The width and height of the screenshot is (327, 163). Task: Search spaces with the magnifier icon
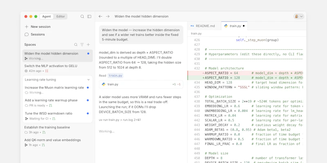pos(76,45)
